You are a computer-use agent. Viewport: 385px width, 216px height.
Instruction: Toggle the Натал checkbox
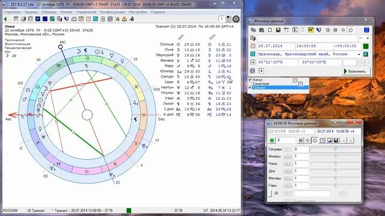(x=250, y=80)
